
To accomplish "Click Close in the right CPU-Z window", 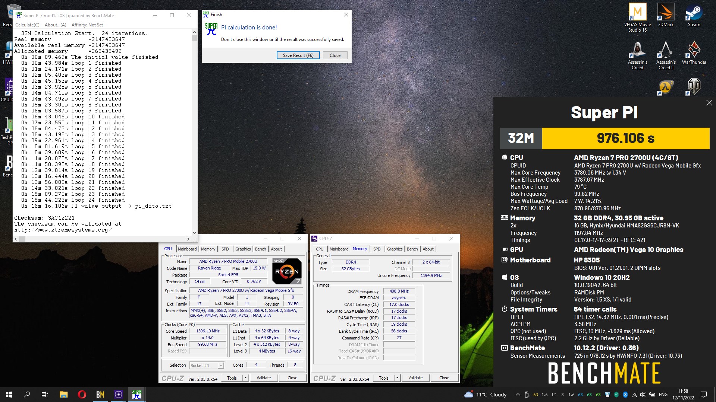I will (444, 378).
